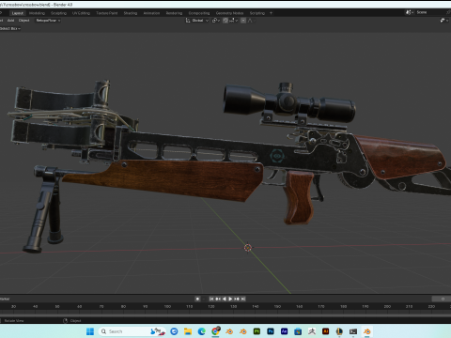Switch to the Sculpting workspace tab
Viewport: 451px width, 338px height.
pos(58,13)
